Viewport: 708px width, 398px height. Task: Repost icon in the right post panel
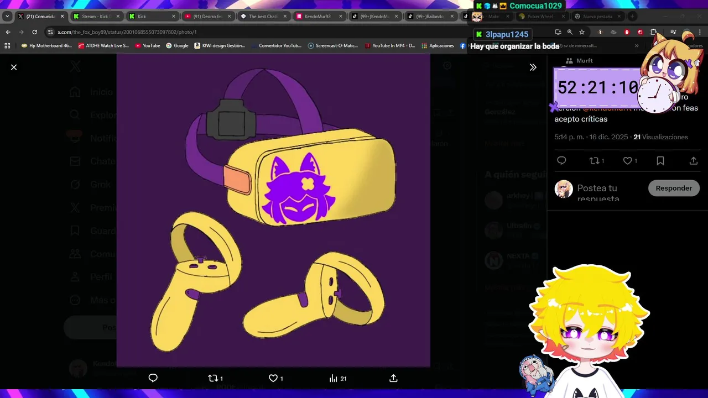(x=595, y=161)
